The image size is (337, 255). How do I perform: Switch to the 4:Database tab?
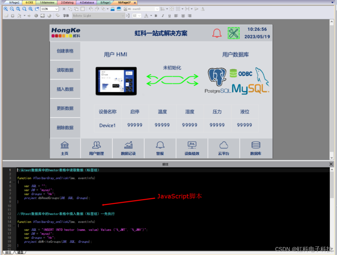[x=86, y=2]
